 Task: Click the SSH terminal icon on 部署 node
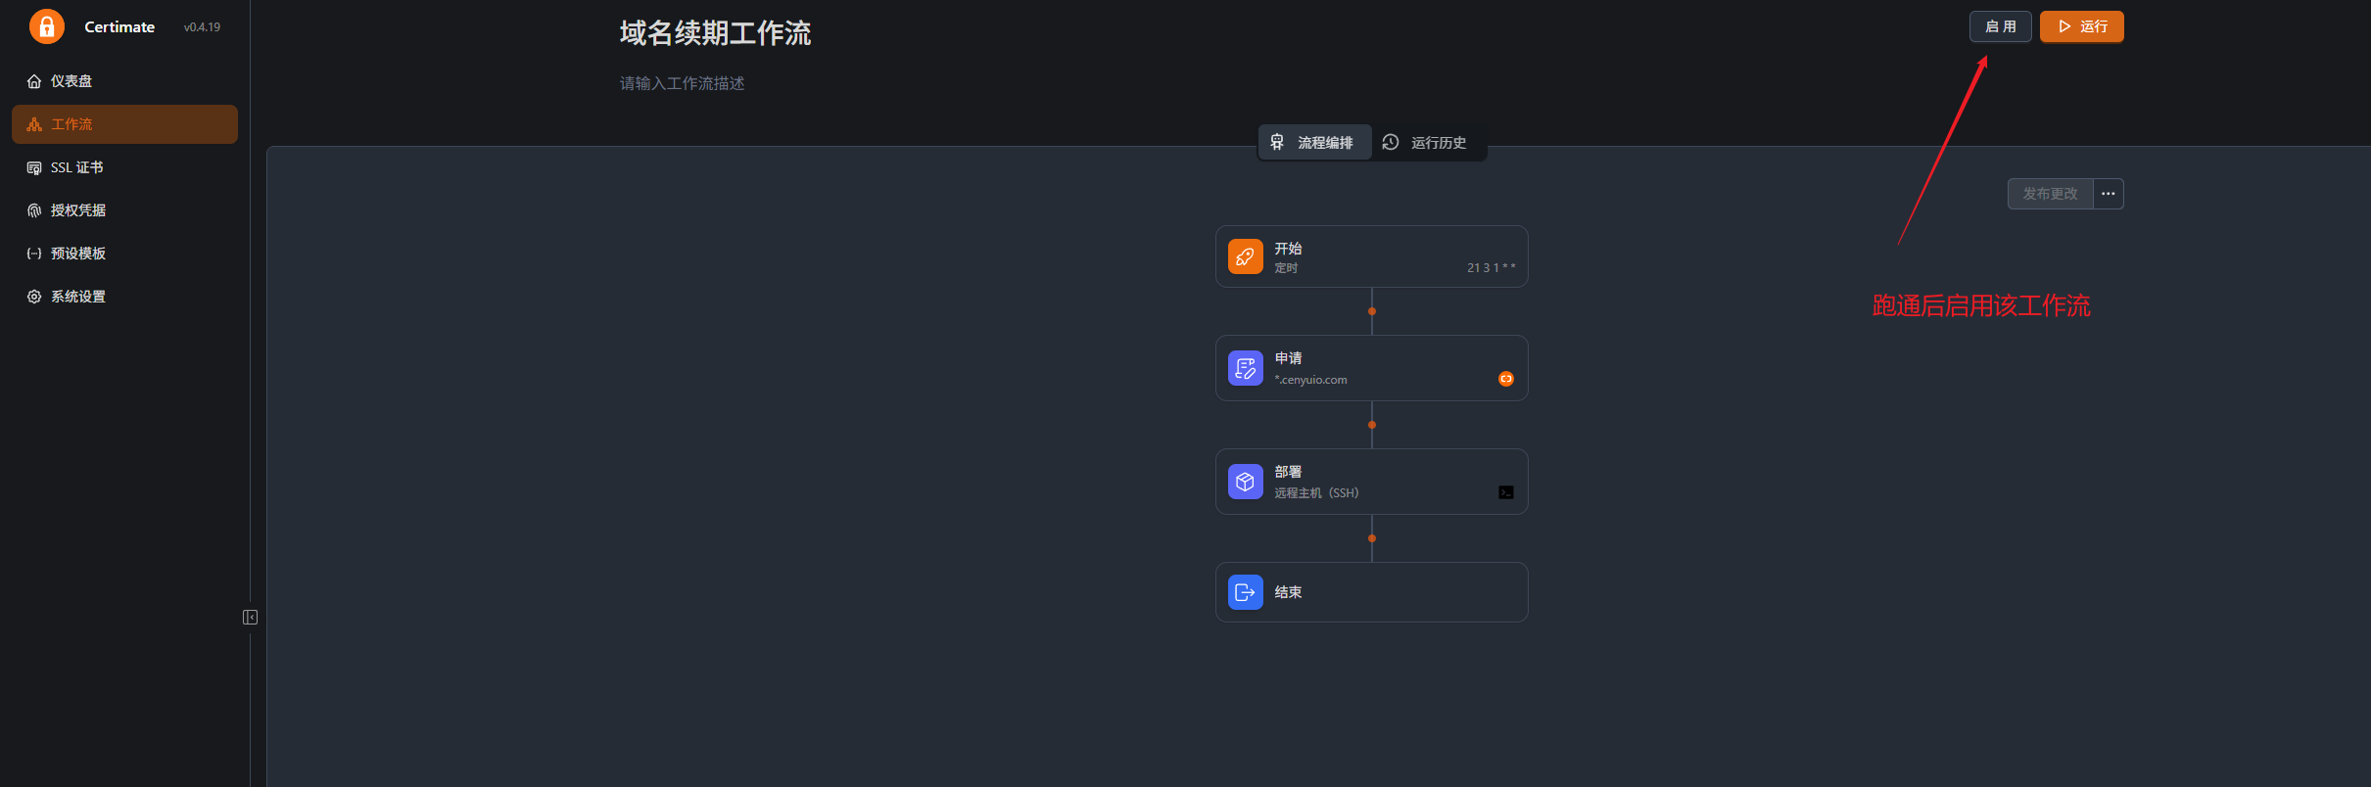click(1505, 492)
